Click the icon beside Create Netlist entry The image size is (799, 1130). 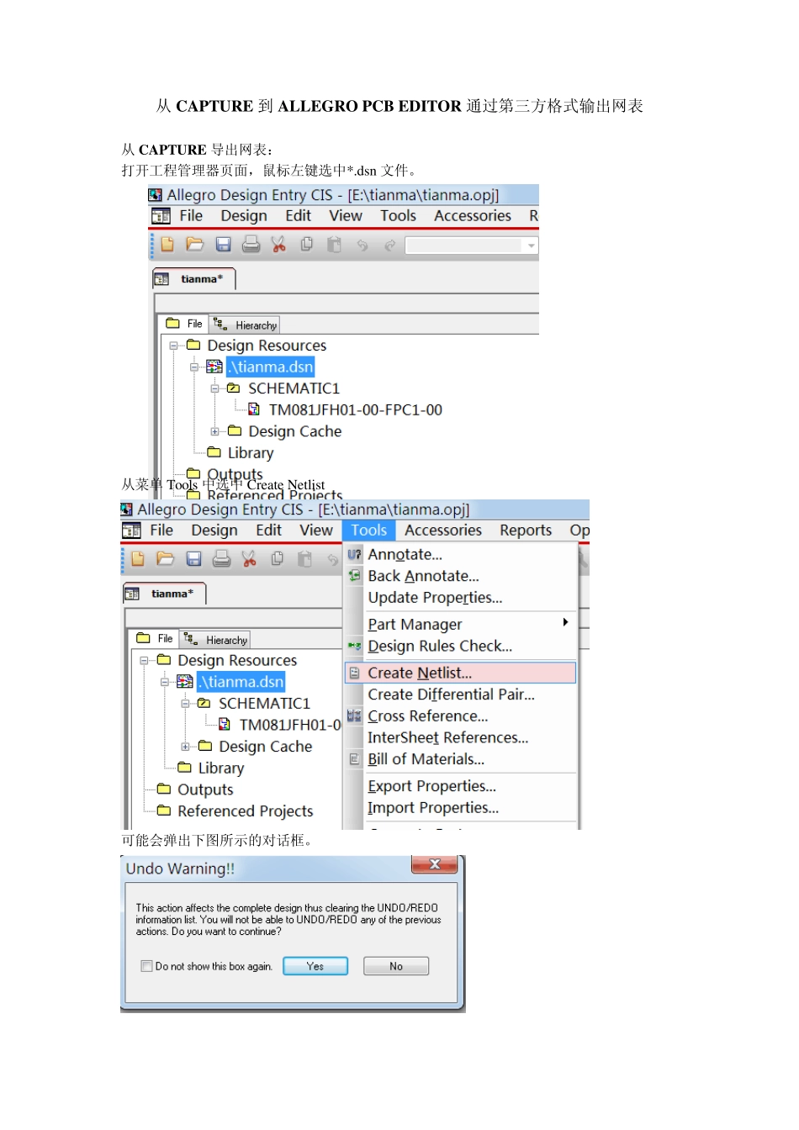click(354, 673)
